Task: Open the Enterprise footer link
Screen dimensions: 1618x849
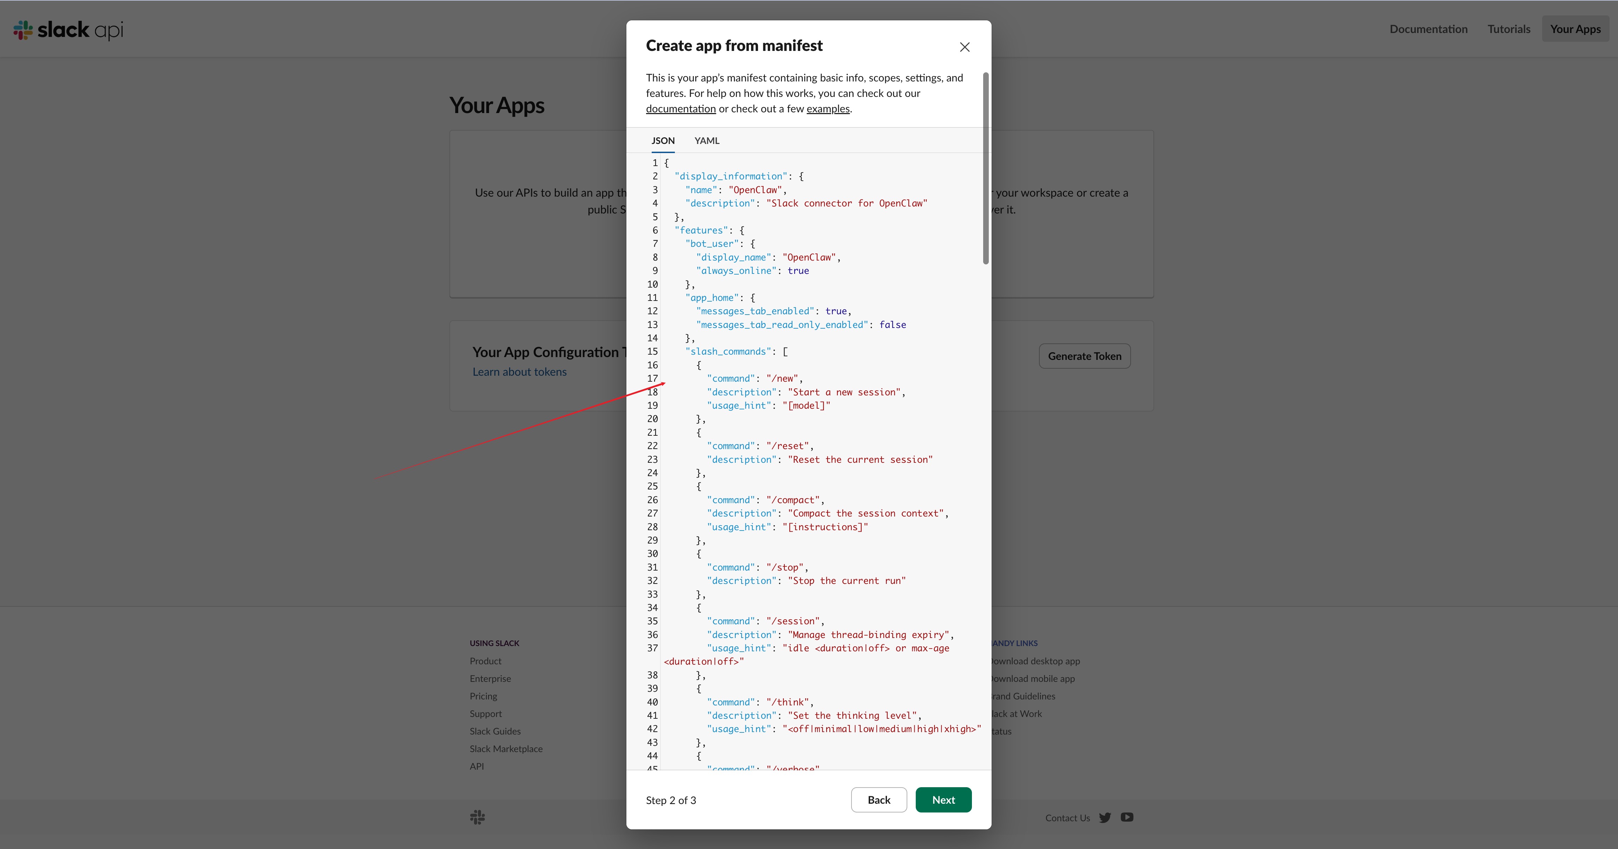Action: tap(491, 679)
